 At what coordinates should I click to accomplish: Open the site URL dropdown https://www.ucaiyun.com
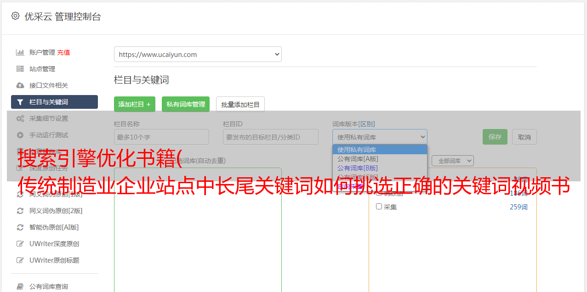pos(198,54)
